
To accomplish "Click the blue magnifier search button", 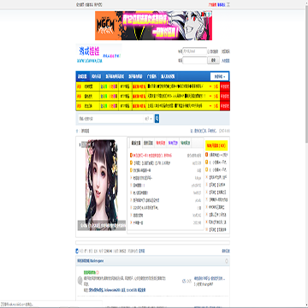I will 157,118.
